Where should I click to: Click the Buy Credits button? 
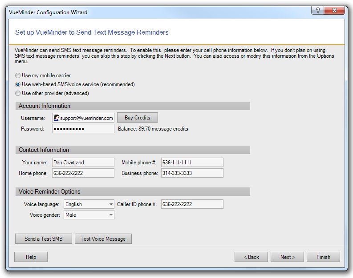click(x=138, y=118)
